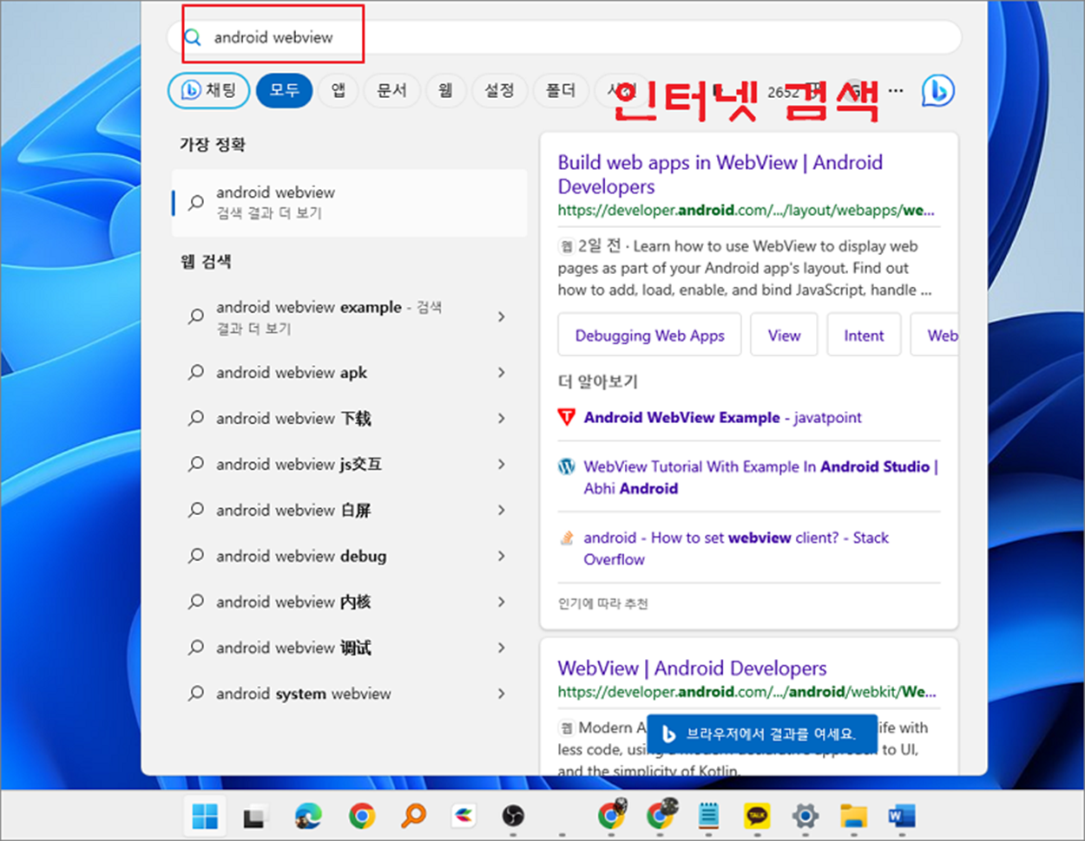1085x841 pixels.
Task: Select 'android webview 下载' suggestion text
Action: click(x=293, y=418)
